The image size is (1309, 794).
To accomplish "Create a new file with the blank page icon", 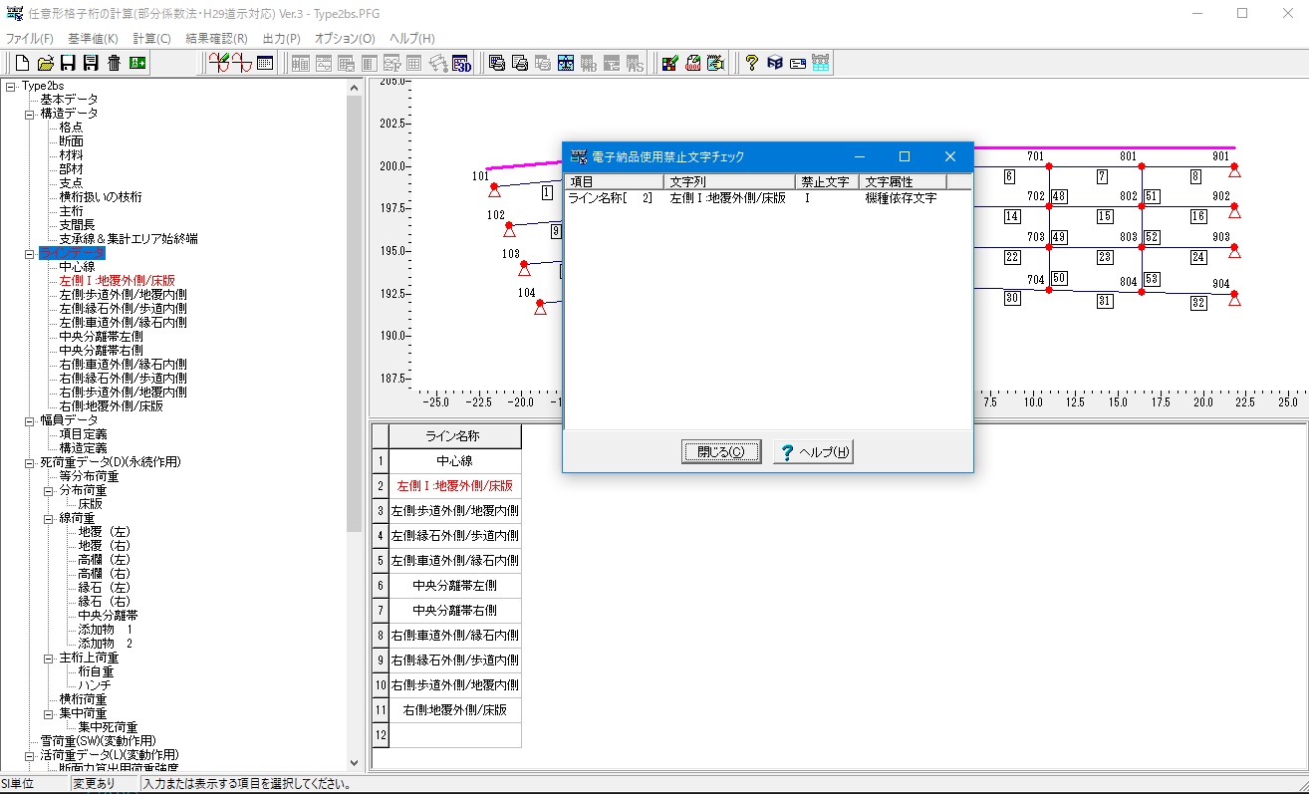I will [22, 63].
